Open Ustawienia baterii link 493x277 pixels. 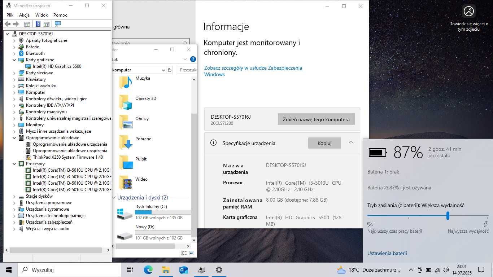click(387, 253)
